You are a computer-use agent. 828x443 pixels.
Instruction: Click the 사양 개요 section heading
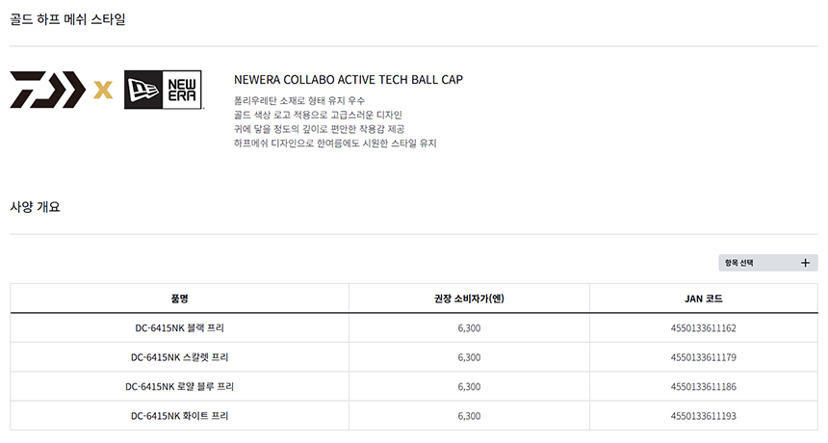point(35,207)
